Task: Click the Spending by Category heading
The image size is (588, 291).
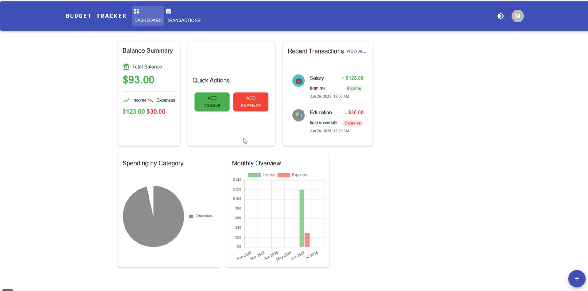Action: point(153,163)
